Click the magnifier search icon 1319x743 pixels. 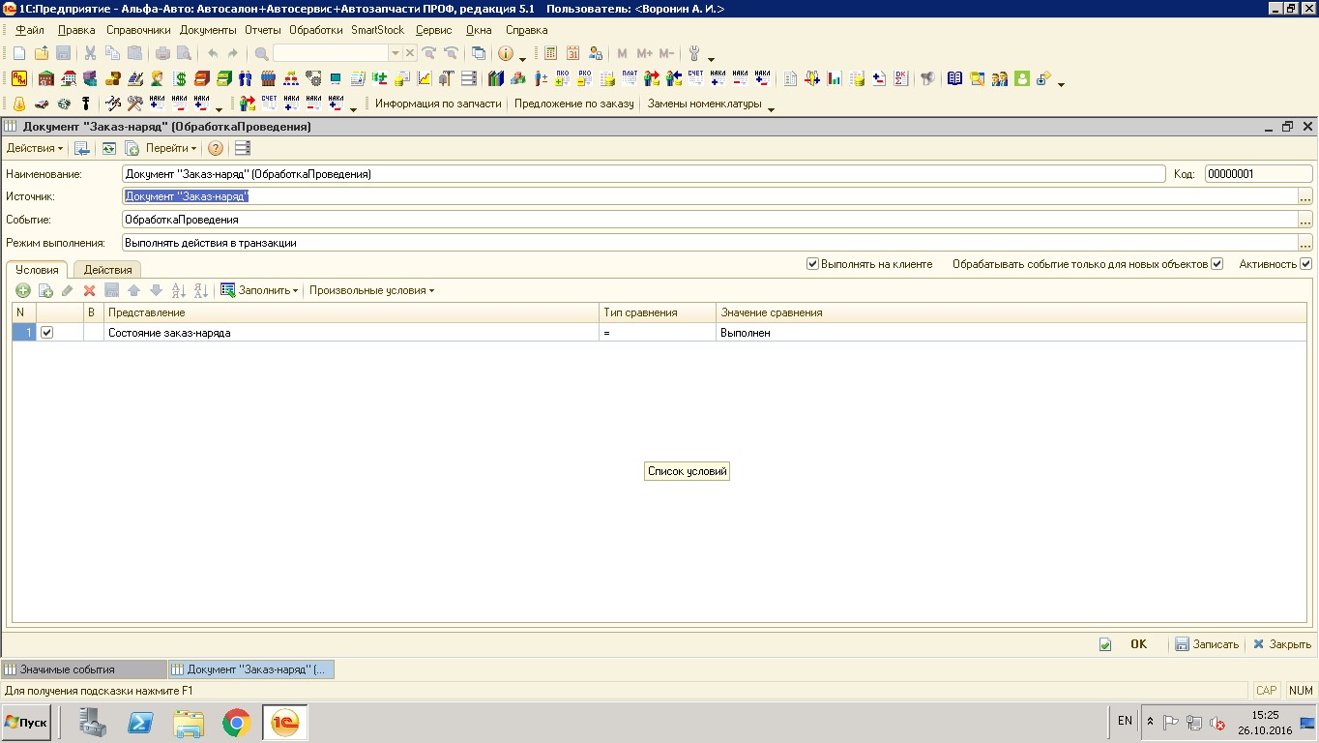coord(261,53)
